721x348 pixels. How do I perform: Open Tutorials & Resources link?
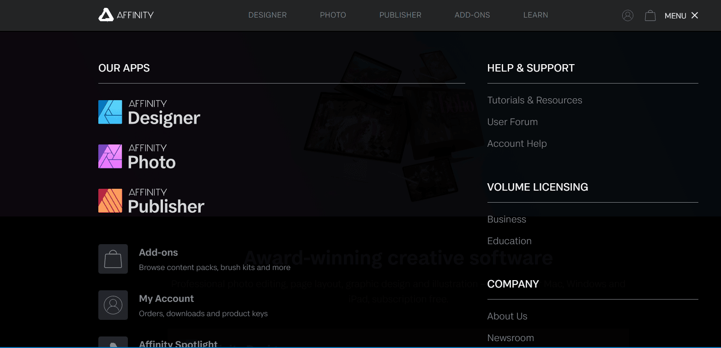535,100
